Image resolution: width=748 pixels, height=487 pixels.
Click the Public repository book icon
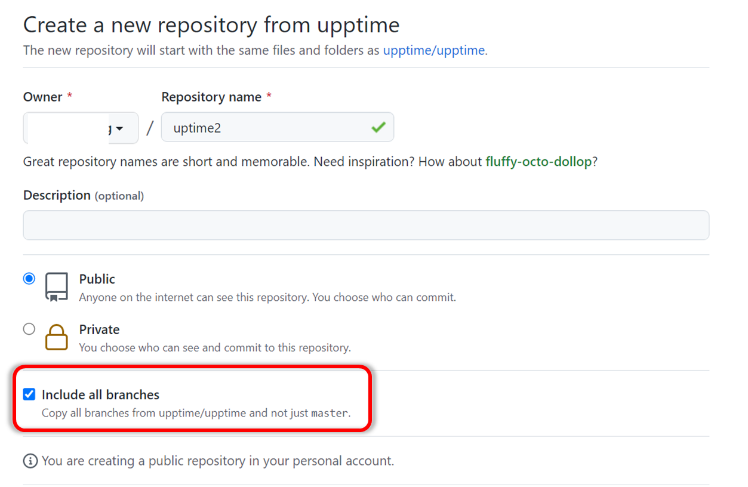57,287
